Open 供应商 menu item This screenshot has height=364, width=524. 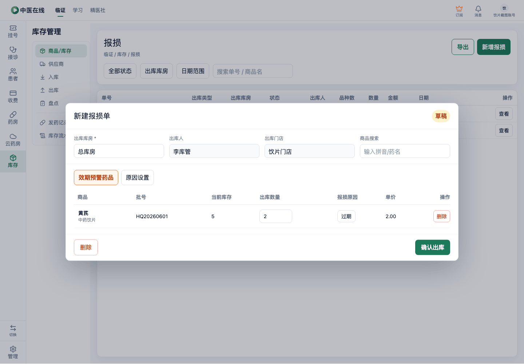(61, 64)
